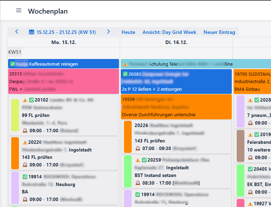Select the Di. 16.12. day header
Screen dimensions: 271x207
tap(176, 42)
